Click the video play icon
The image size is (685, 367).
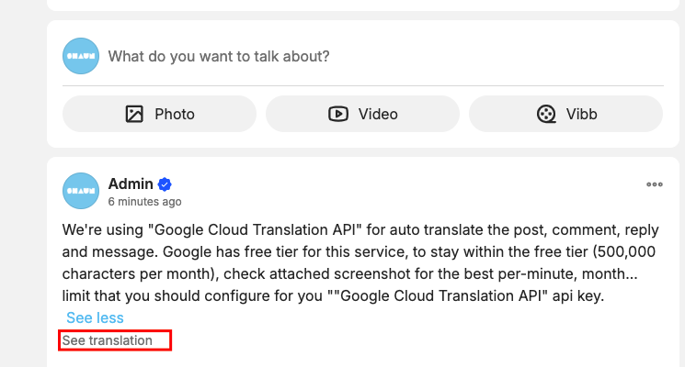pyautogui.click(x=337, y=114)
